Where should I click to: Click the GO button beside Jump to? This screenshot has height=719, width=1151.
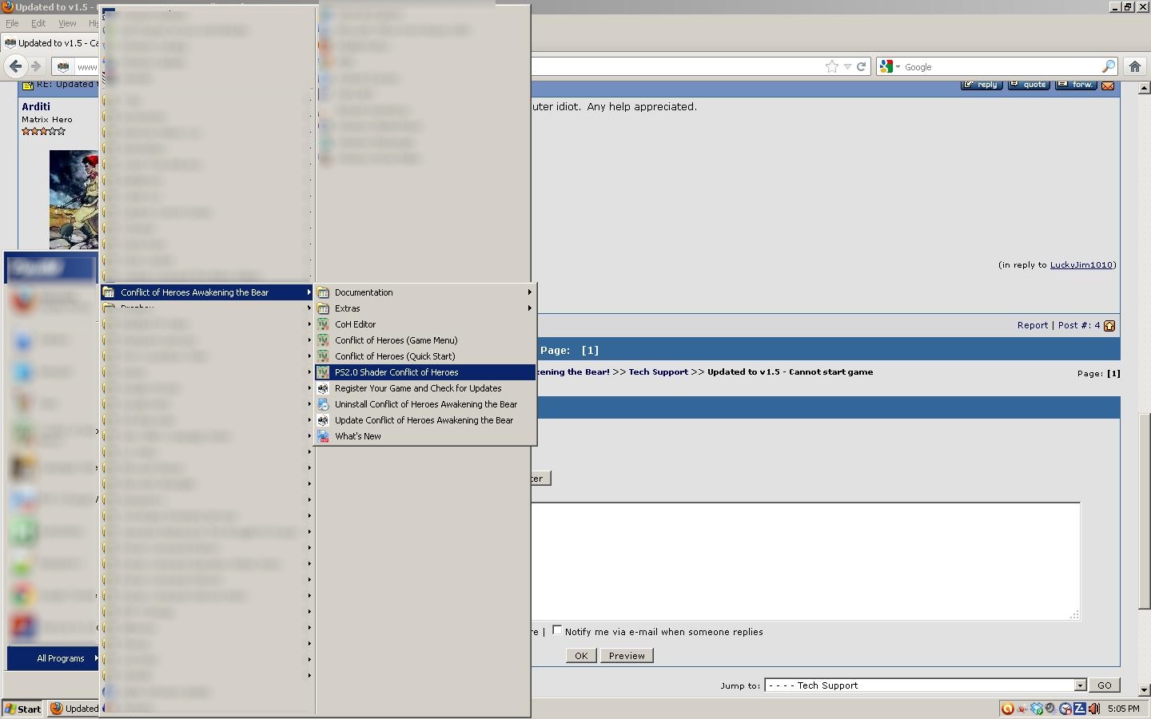click(1105, 685)
